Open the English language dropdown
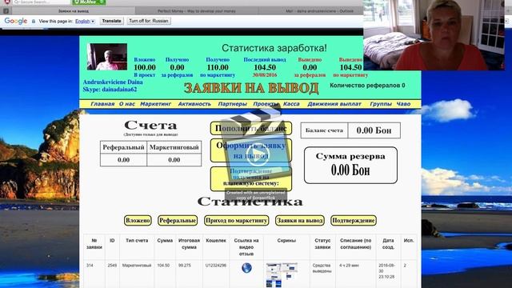The height and width of the screenshot is (288, 512). (85, 22)
